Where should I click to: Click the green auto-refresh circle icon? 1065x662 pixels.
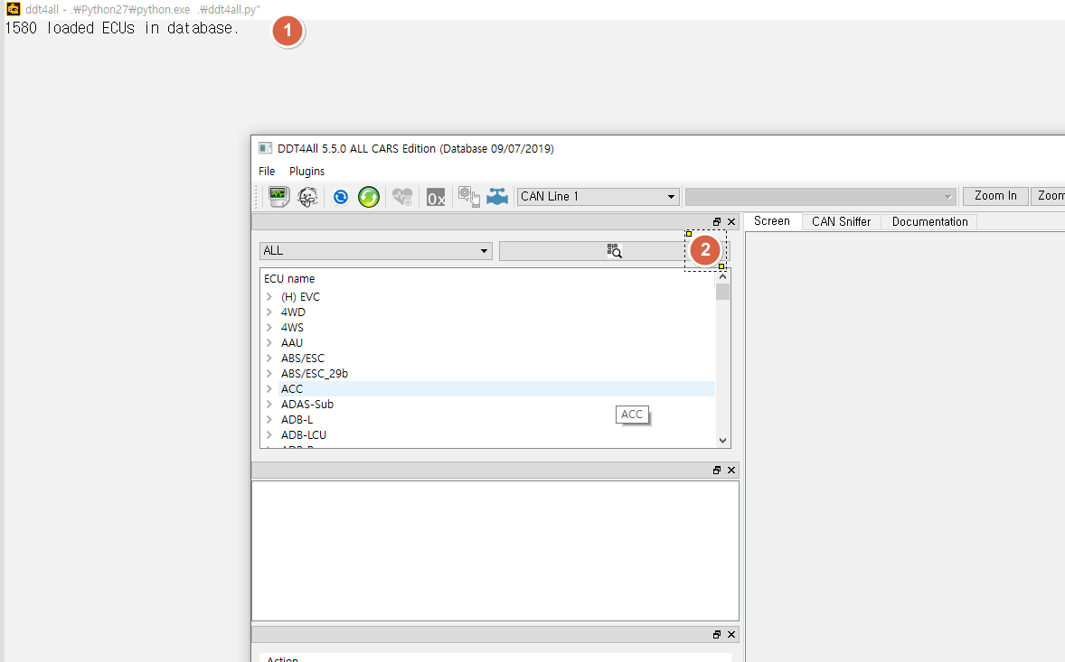click(369, 197)
